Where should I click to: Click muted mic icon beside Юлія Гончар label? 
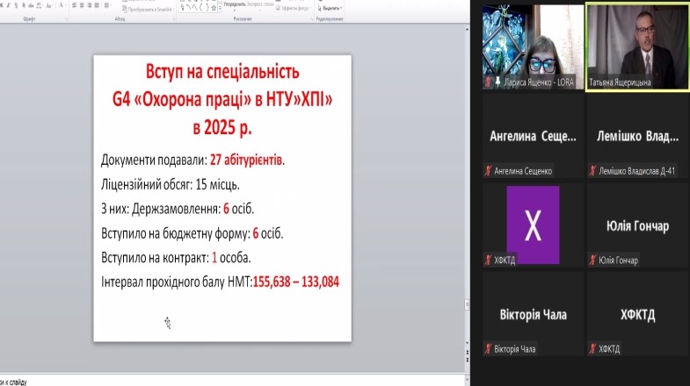(592, 260)
